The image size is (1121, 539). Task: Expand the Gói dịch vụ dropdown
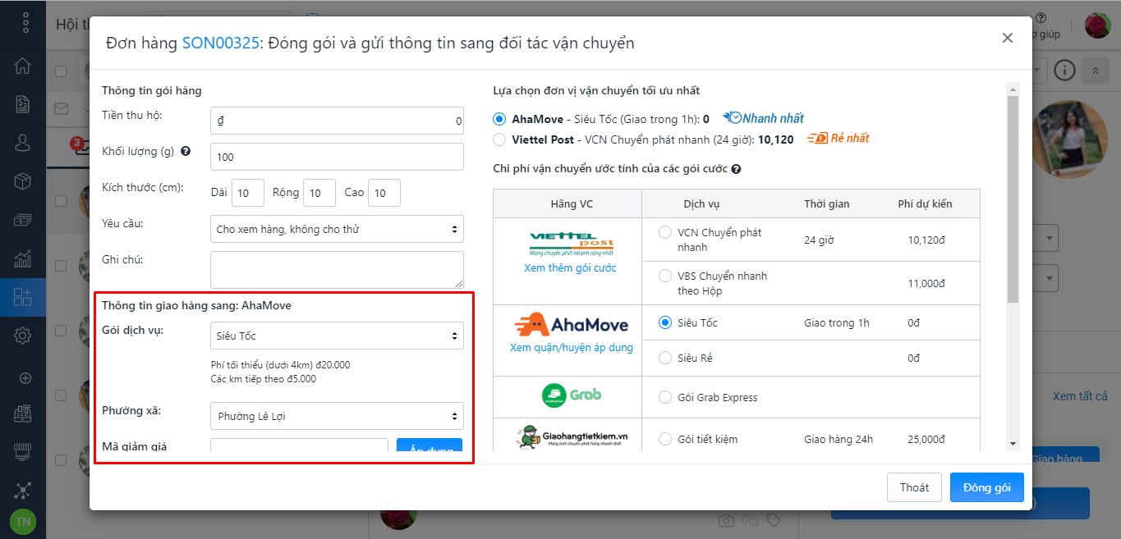pyautogui.click(x=337, y=336)
